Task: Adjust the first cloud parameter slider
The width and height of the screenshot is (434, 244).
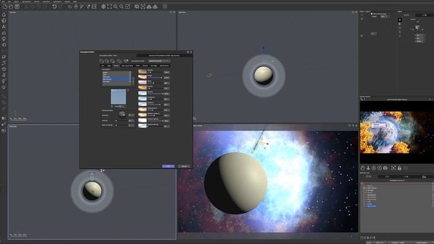Action: click(155, 73)
